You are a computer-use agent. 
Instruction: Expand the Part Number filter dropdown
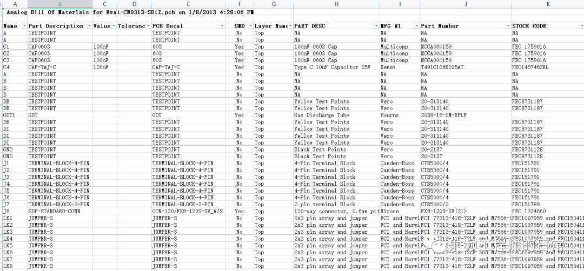[507, 26]
